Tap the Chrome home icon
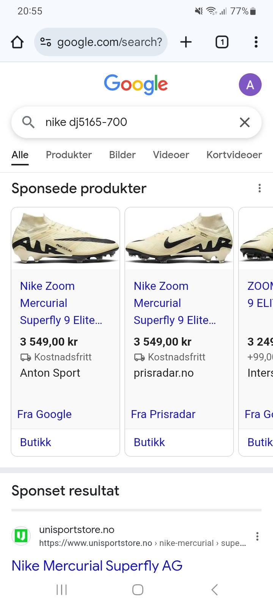Viewport: 273px width, 607px height. click(17, 42)
